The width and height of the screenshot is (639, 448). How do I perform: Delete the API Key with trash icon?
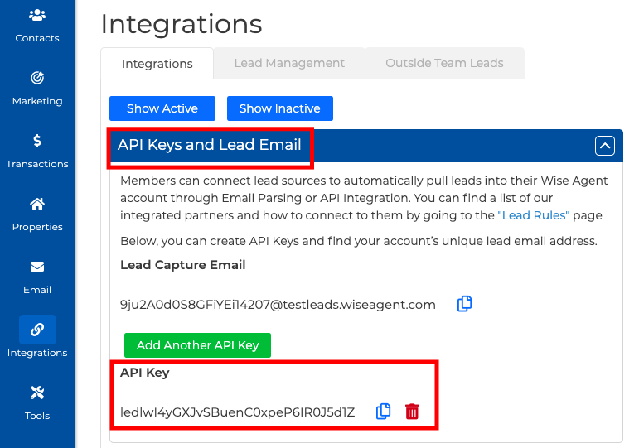point(412,412)
